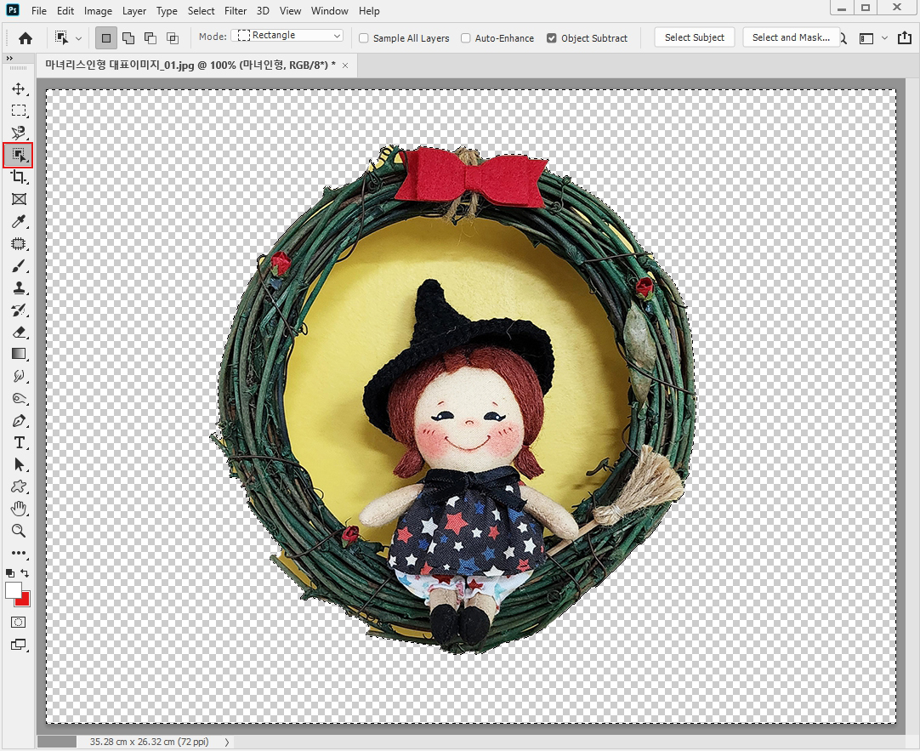Select the Path Selection tool

click(x=18, y=464)
